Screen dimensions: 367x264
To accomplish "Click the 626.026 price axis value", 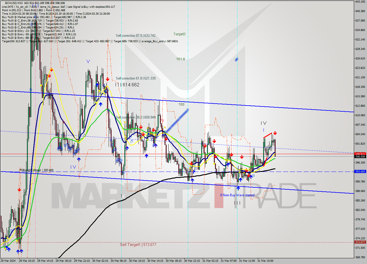I will click(360, 59).
